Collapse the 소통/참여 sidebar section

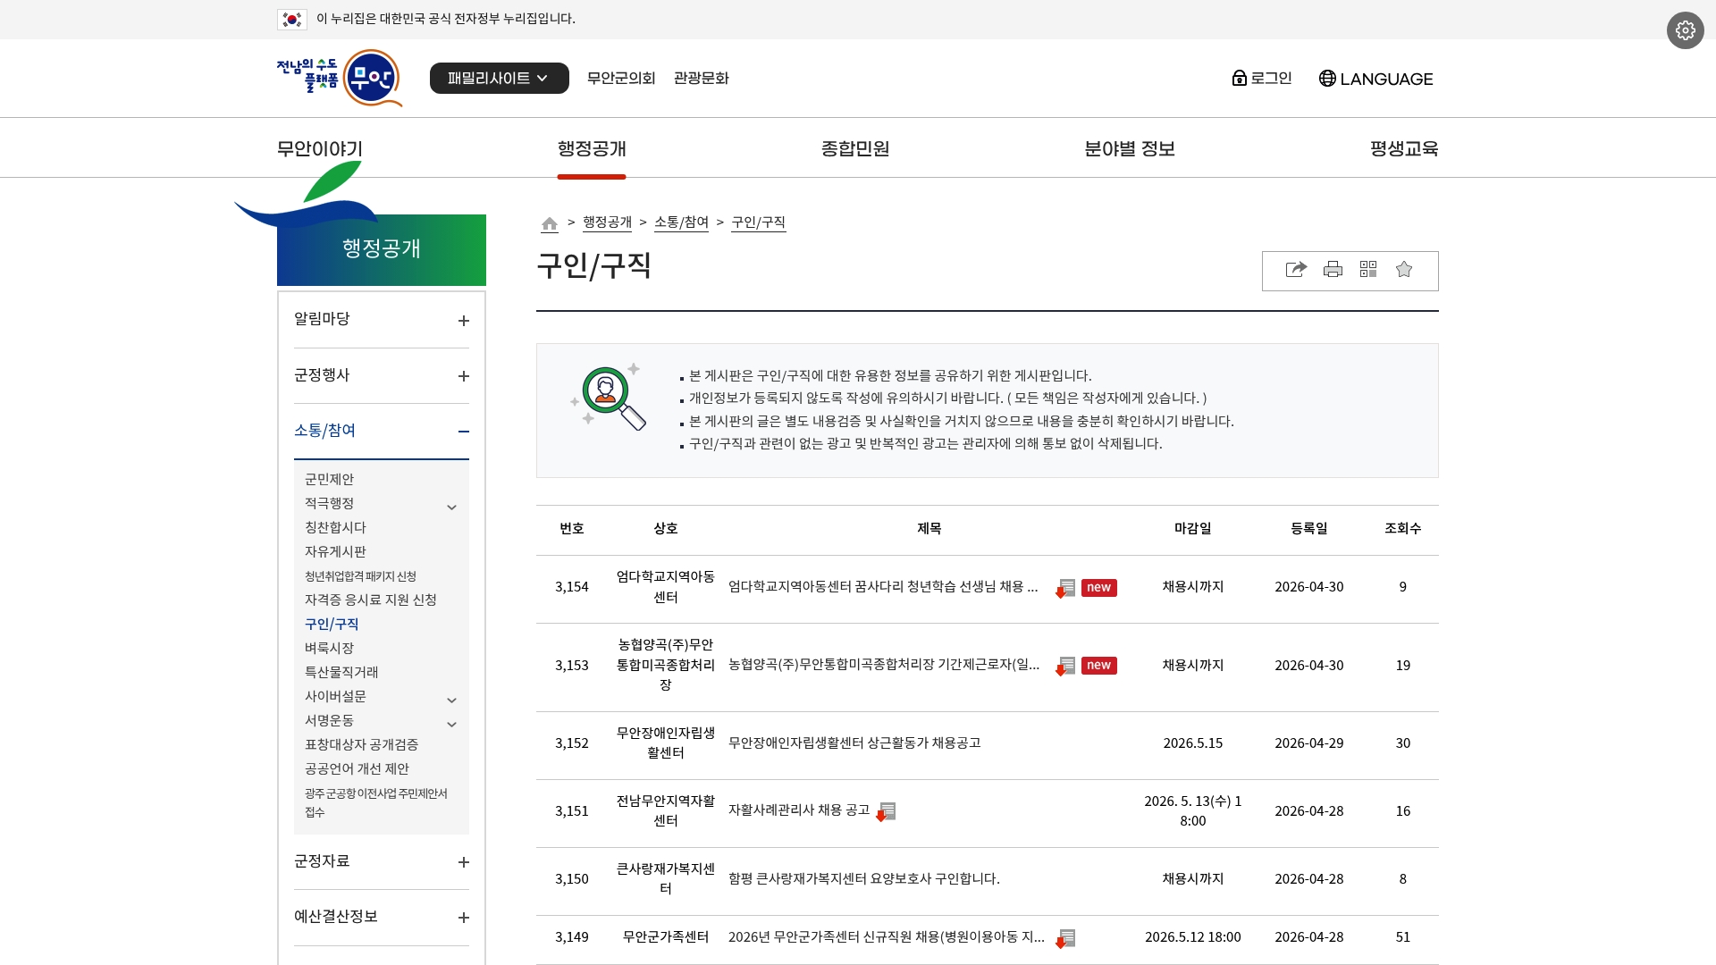click(x=463, y=432)
